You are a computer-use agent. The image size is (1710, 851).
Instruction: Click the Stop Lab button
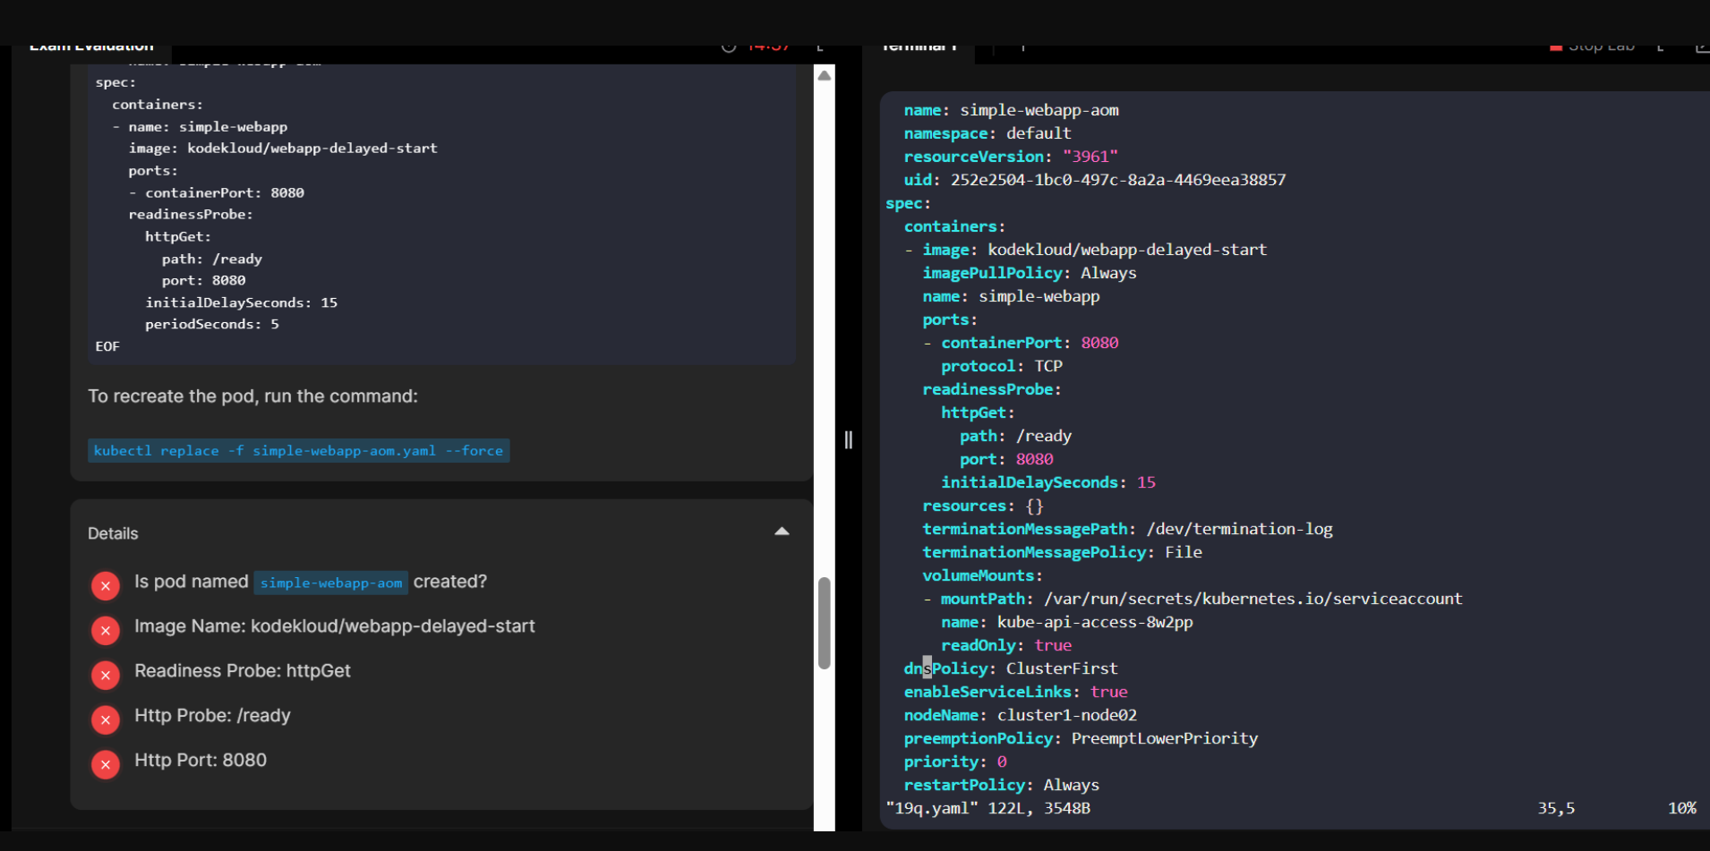pos(1592,47)
